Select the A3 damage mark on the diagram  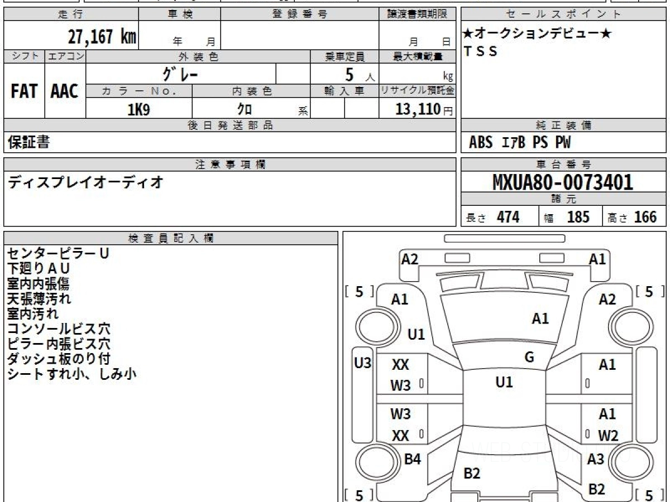pos(596,460)
